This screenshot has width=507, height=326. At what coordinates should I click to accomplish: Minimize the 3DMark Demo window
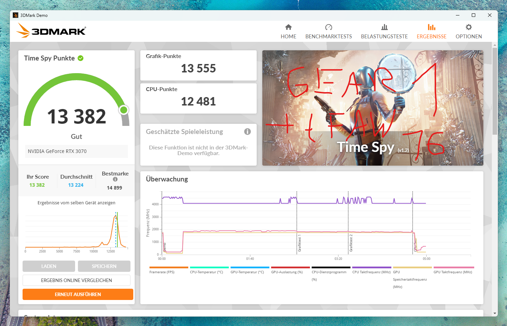(458, 15)
